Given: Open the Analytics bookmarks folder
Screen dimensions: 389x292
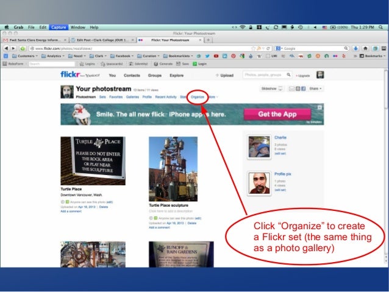Looking at the screenshot, I should [52, 56].
